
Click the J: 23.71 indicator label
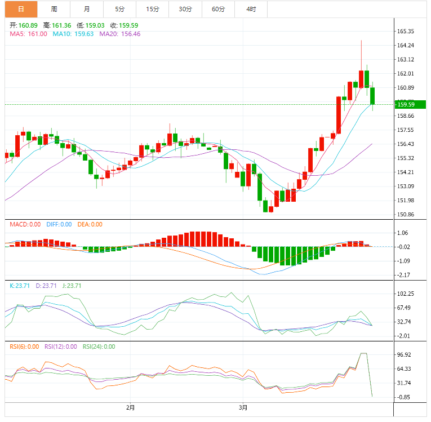tap(72, 286)
